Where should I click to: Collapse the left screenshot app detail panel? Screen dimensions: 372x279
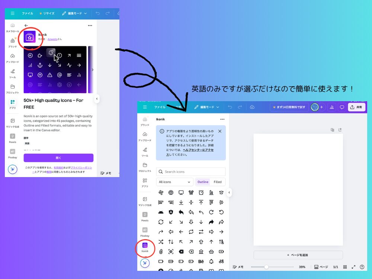pyautogui.click(x=97, y=99)
